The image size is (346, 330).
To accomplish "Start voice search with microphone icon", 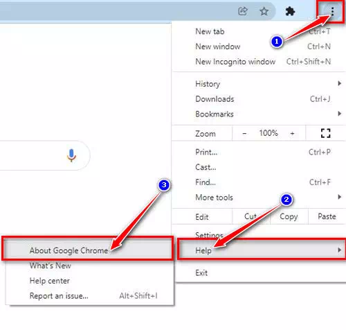I will click(x=71, y=155).
